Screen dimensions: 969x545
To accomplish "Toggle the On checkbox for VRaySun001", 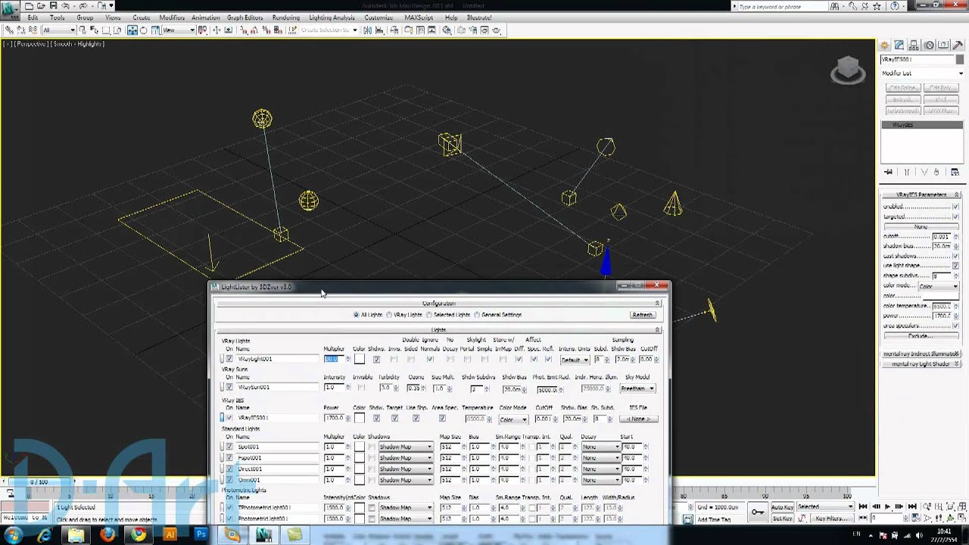I will 229,388.
